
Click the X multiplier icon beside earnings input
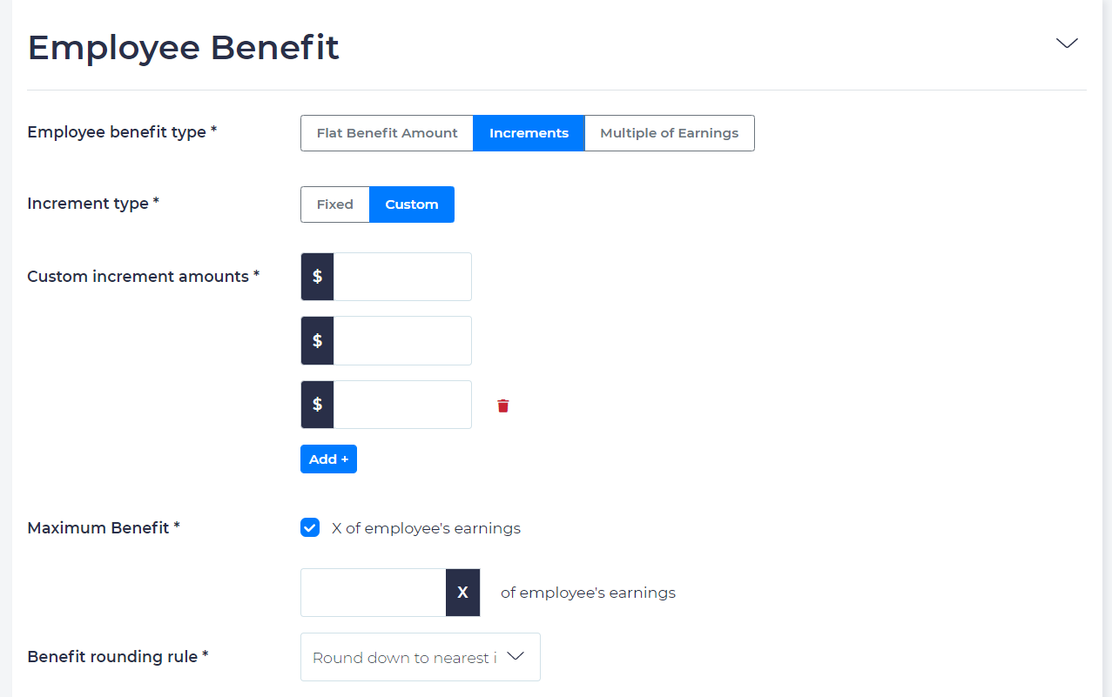(x=462, y=592)
